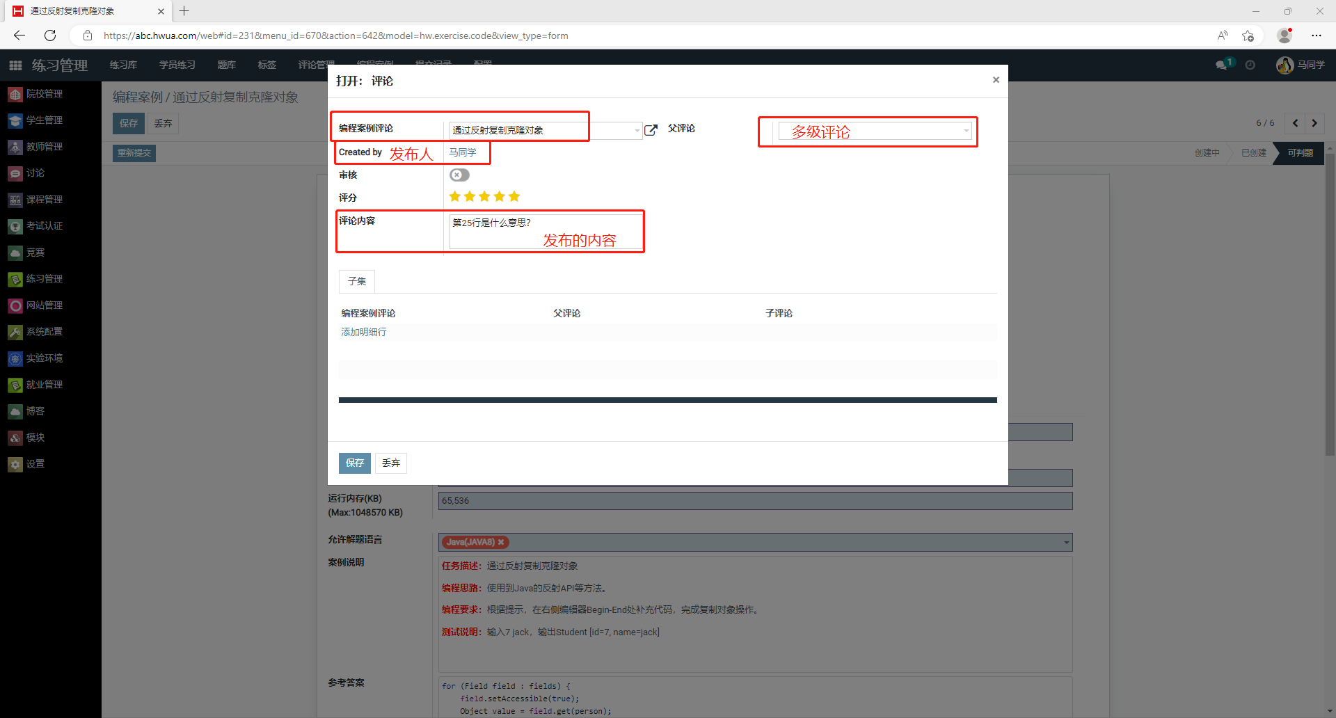Click background form 丢弃 button
1336x718 pixels.
click(164, 123)
